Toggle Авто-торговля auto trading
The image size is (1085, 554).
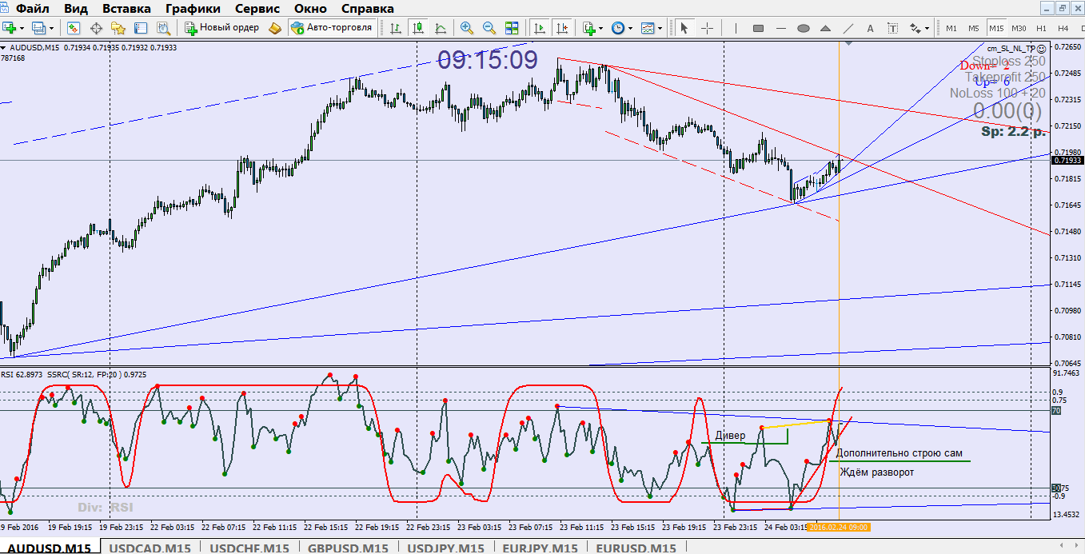(x=333, y=28)
